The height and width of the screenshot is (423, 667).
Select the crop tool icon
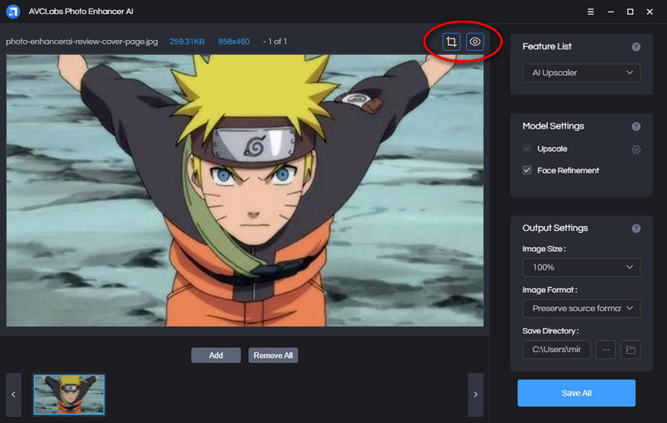[x=451, y=42]
